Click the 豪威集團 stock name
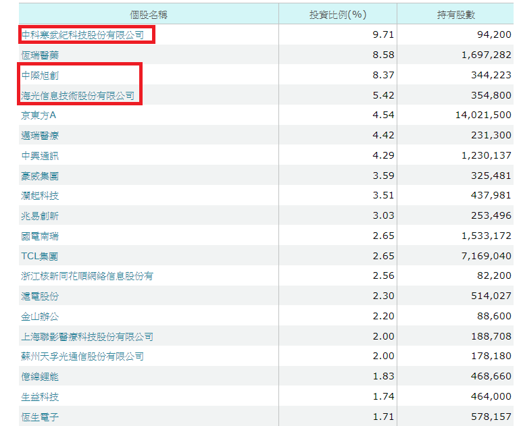 point(40,176)
